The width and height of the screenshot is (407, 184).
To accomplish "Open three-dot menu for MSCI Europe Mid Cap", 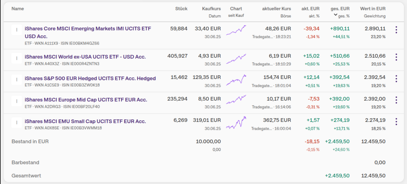I will click(x=396, y=100).
